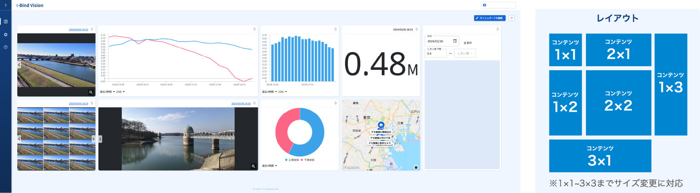Refresh the dashboard with the reload icon
Viewport: 700px width, 193px height.
(511, 18)
